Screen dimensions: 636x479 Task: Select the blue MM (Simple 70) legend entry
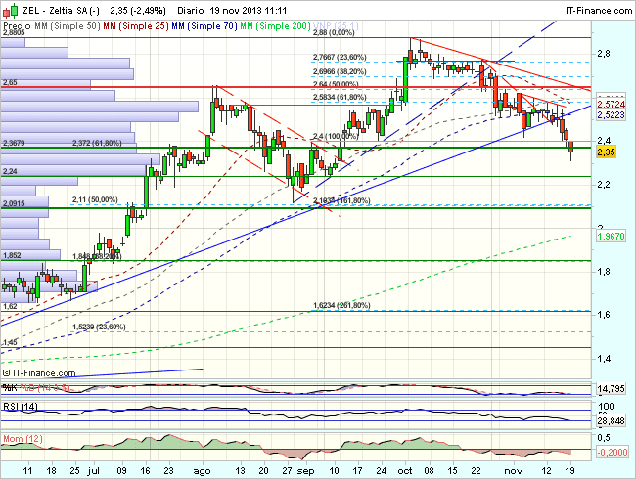[x=204, y=26]
